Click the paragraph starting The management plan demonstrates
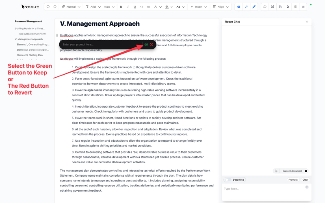 (x=136, y=181)
